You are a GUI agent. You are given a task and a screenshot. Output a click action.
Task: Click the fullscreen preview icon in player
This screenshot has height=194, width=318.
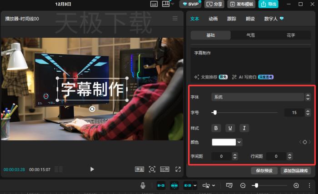tap(178, 169)
